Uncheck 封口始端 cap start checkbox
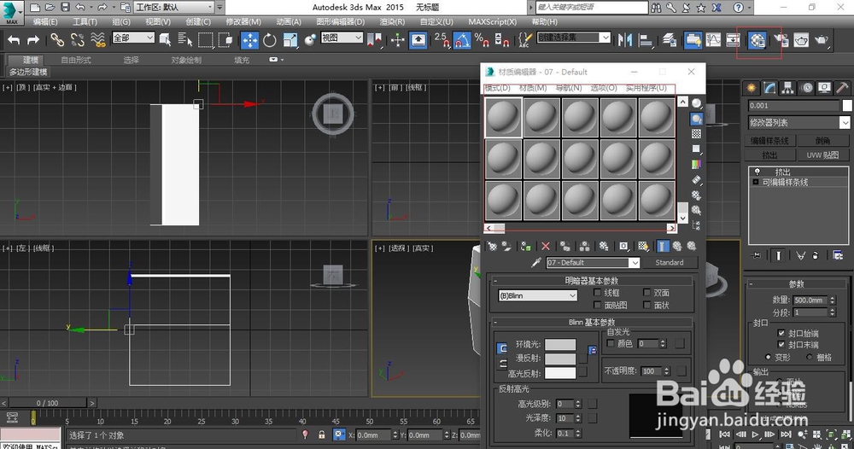Viewport: 854px width, 449px height. pos(781,333)
